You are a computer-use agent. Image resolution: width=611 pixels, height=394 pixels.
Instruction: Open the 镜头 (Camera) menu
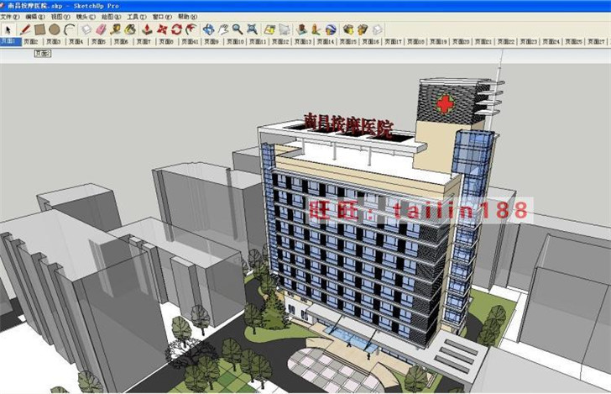coord(86,17)
